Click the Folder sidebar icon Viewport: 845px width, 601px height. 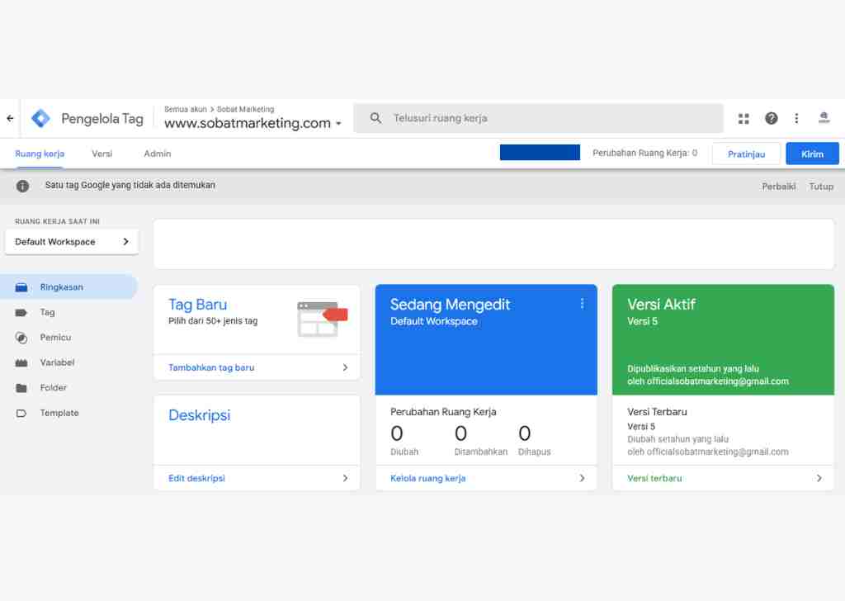click(21, 387)
